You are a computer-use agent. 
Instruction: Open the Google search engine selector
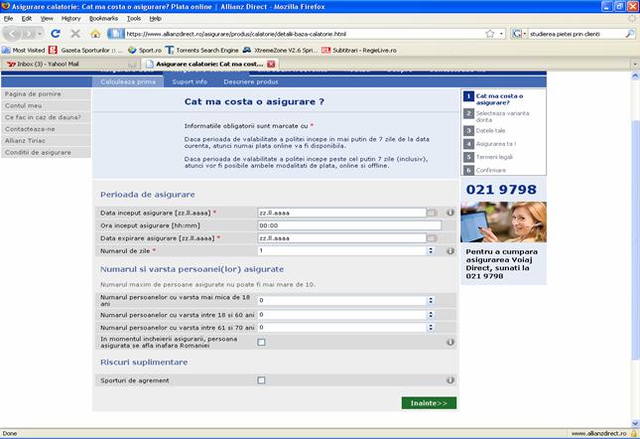pos(519,34)
